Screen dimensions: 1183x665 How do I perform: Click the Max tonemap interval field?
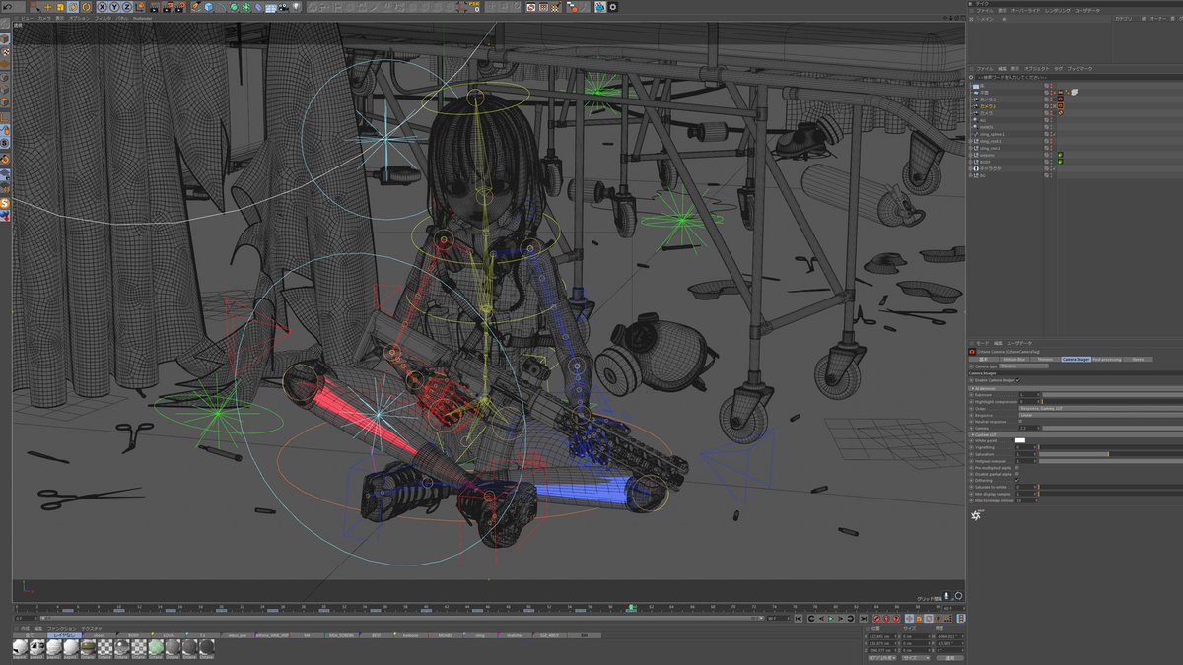[x=1026, y=500]
